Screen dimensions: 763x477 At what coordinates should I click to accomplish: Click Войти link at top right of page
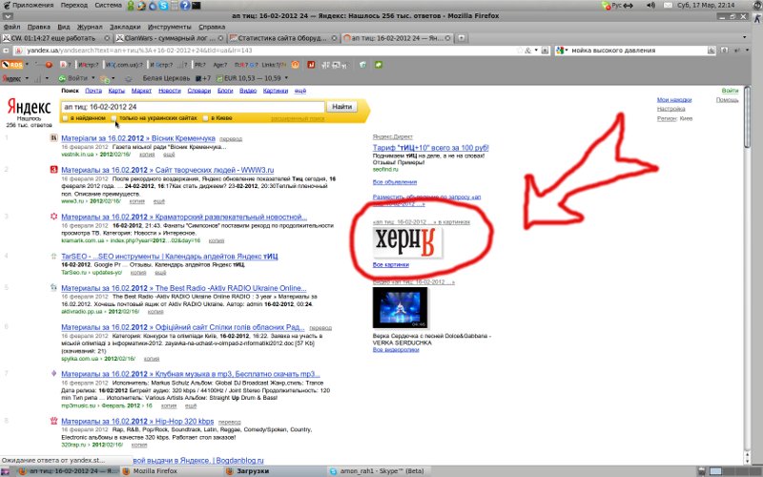730,91
